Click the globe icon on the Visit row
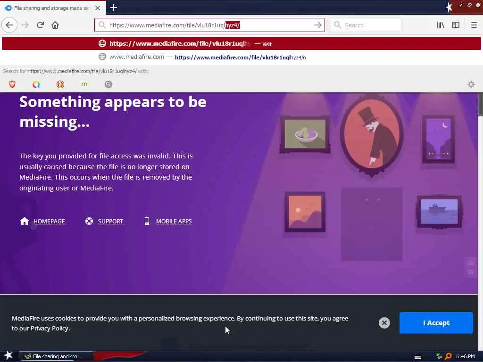The height and width of the screenshot is (362, 483). pyautogui.click(x=102, y=43)
